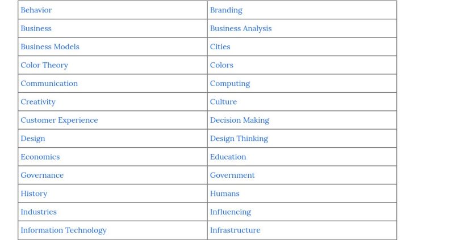Select the Business Analysis link
Screen dimensions: 460x240
pyautogui.click(x=241, y=28)
